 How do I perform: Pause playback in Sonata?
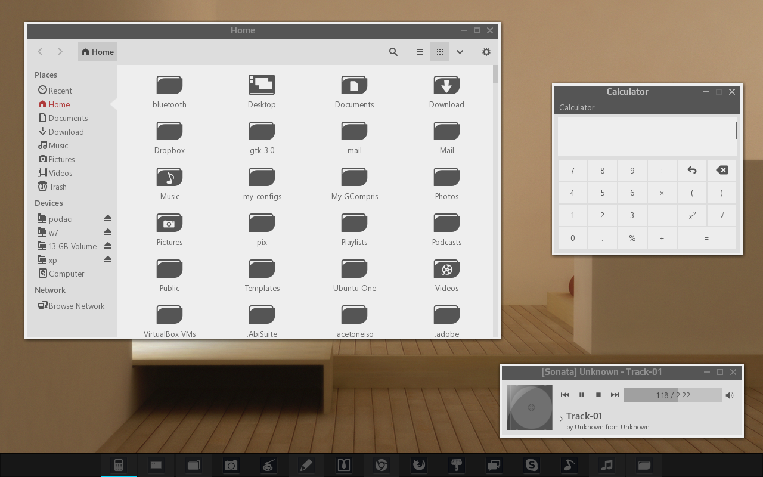(582, 395)
